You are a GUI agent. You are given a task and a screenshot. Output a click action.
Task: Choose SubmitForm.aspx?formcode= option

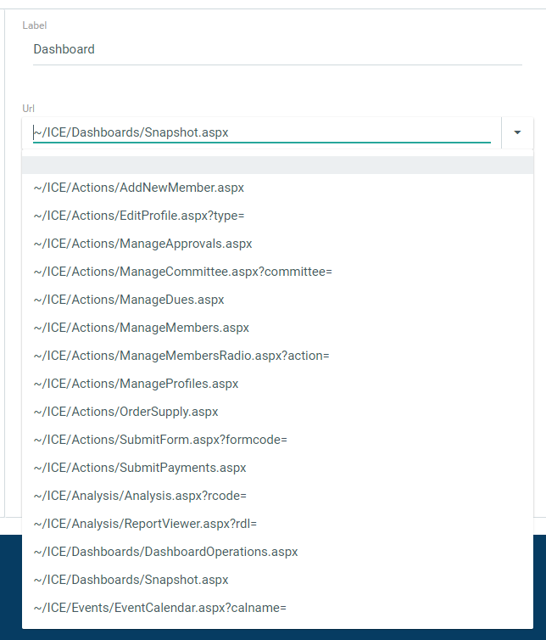pos(160,440)
